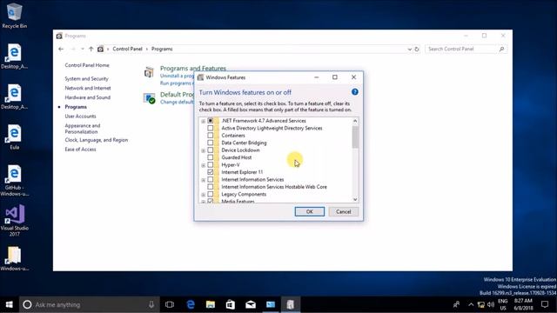The height and width of the screenshot is (313, 557).
Task: Open Ease of Access category
Action: click(80, 150)
